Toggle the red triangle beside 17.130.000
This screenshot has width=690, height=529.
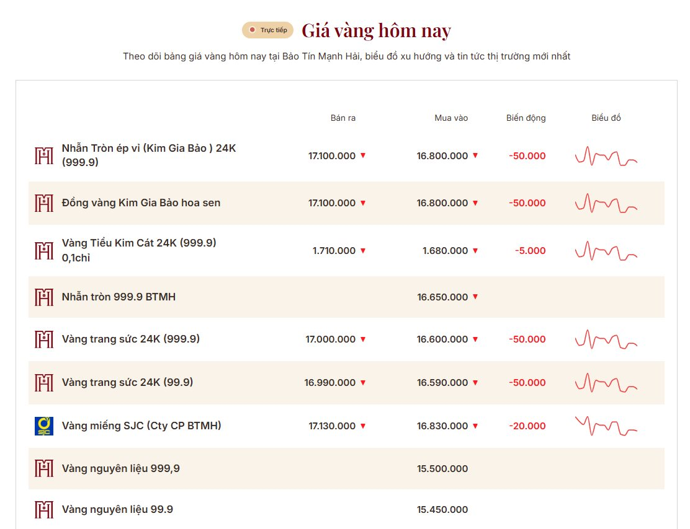pyautogui.click(x=362, y=426)
